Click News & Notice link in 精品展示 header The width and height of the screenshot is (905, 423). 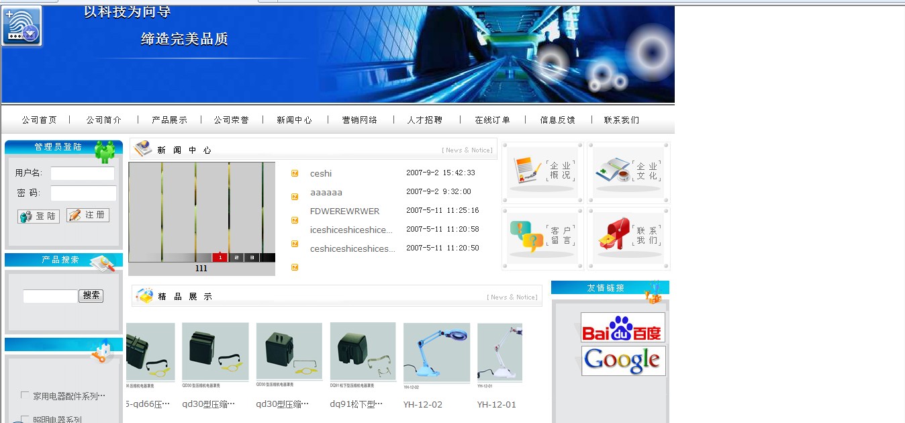pos(512,297)
